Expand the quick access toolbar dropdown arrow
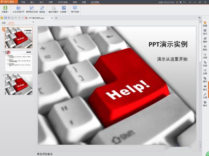 [23, 18]
